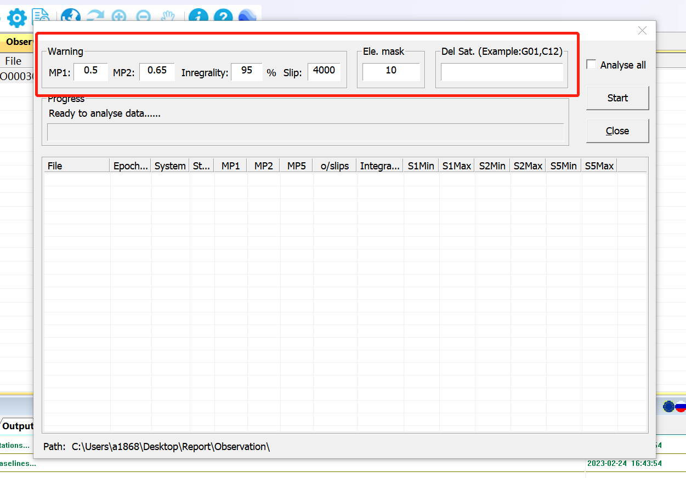Click the document report toolbar icon
The image size is (686, 478).
pos(41,16)
